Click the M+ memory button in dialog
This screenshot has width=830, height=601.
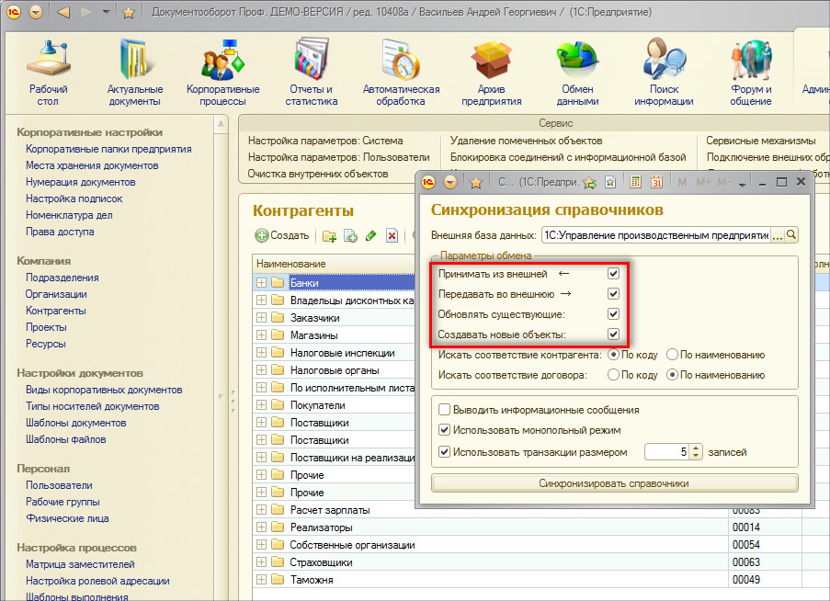point(703,183)
